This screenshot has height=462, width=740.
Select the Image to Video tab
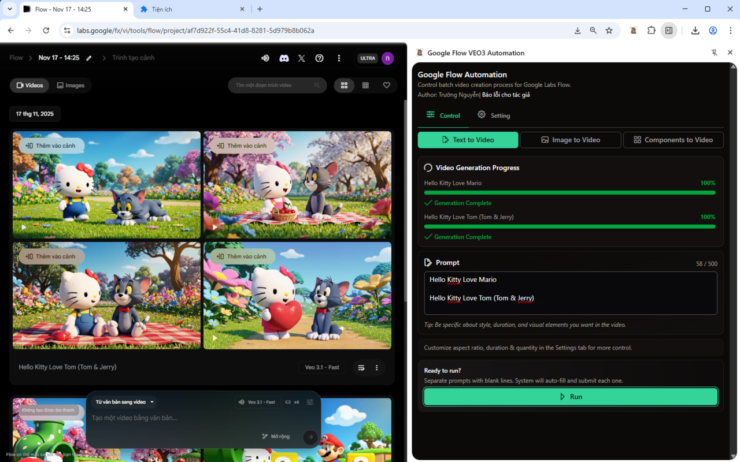pyautogui.click(x=570, y=140)
